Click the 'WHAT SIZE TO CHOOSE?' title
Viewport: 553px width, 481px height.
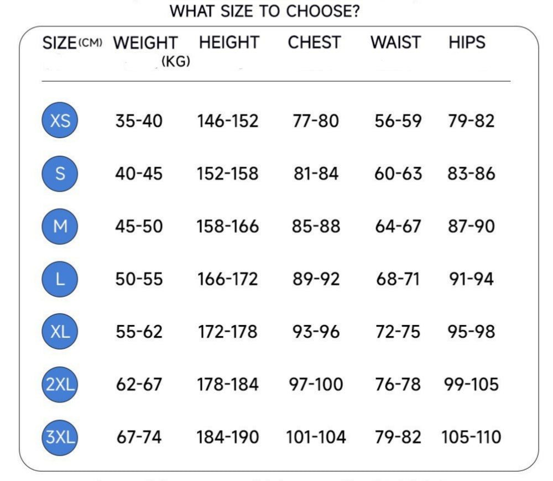tap(264, 12)
